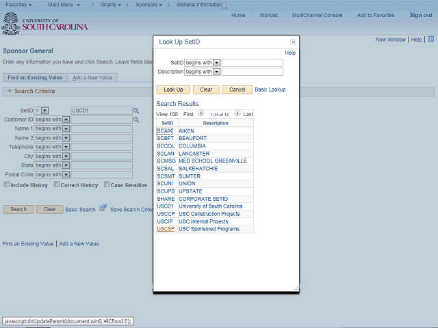Open Customer ID operator dropdown

pyautogui.click(x=66, y=120)
